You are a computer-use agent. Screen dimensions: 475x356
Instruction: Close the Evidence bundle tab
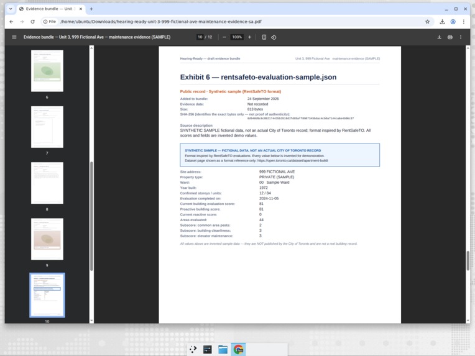(x=81, y=9)
